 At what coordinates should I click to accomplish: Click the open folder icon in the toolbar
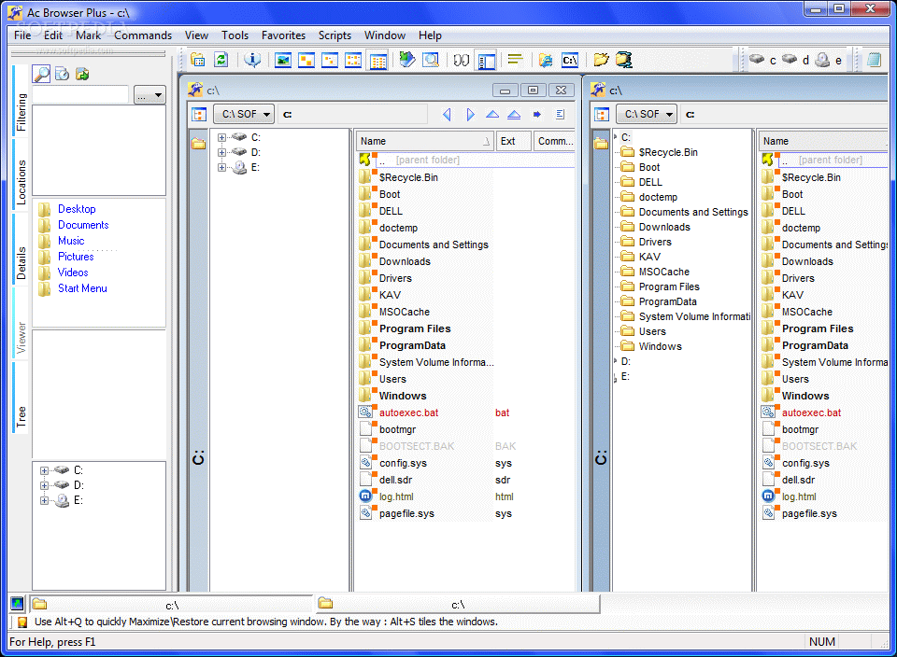601,60
